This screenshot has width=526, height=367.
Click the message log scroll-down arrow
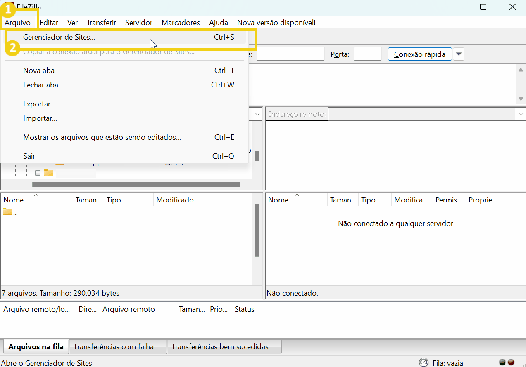(x=521, y=99)
